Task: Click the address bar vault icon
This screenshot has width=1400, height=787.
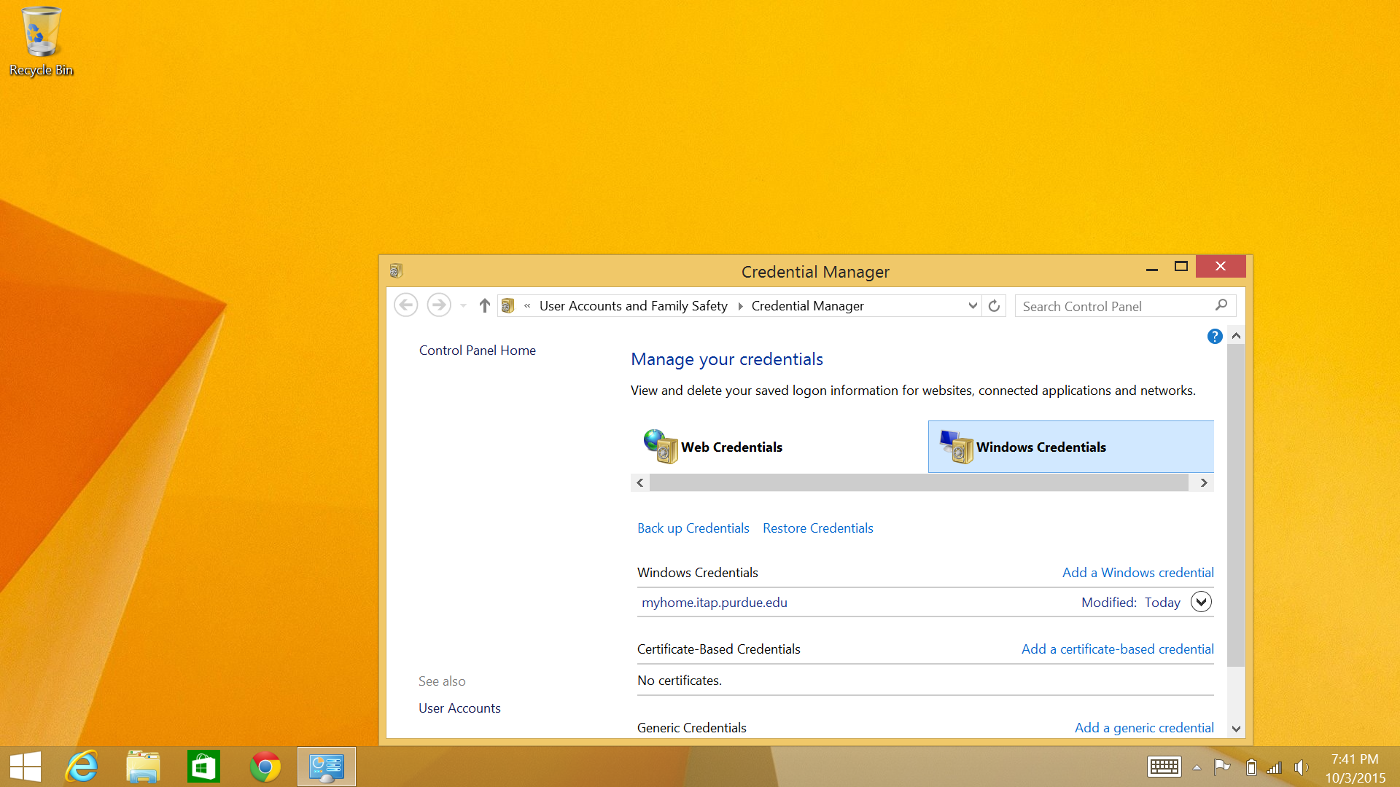Action: click(x=508, y=306)
